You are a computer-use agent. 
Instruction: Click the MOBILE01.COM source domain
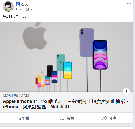point(16,96)
